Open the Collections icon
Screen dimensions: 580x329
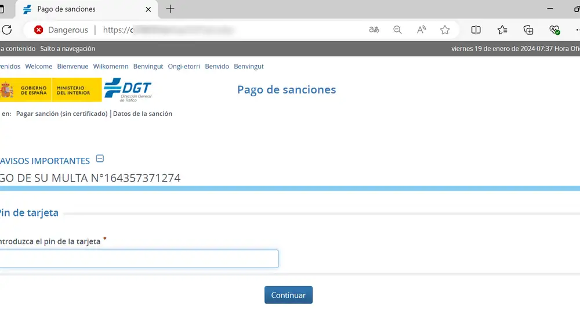(x=528, y=30)
